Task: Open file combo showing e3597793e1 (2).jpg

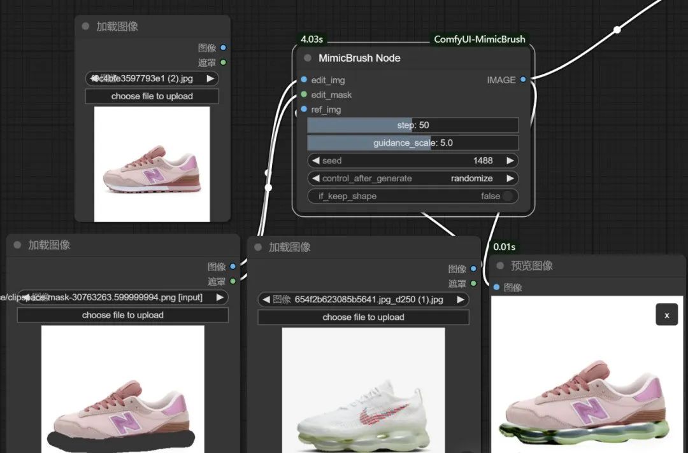Action: pyautogui.click(x=152, y=78)
